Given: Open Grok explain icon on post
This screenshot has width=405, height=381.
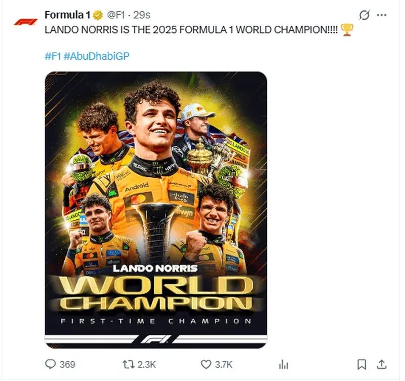Looking at the screenshot, I should (363, 15).
